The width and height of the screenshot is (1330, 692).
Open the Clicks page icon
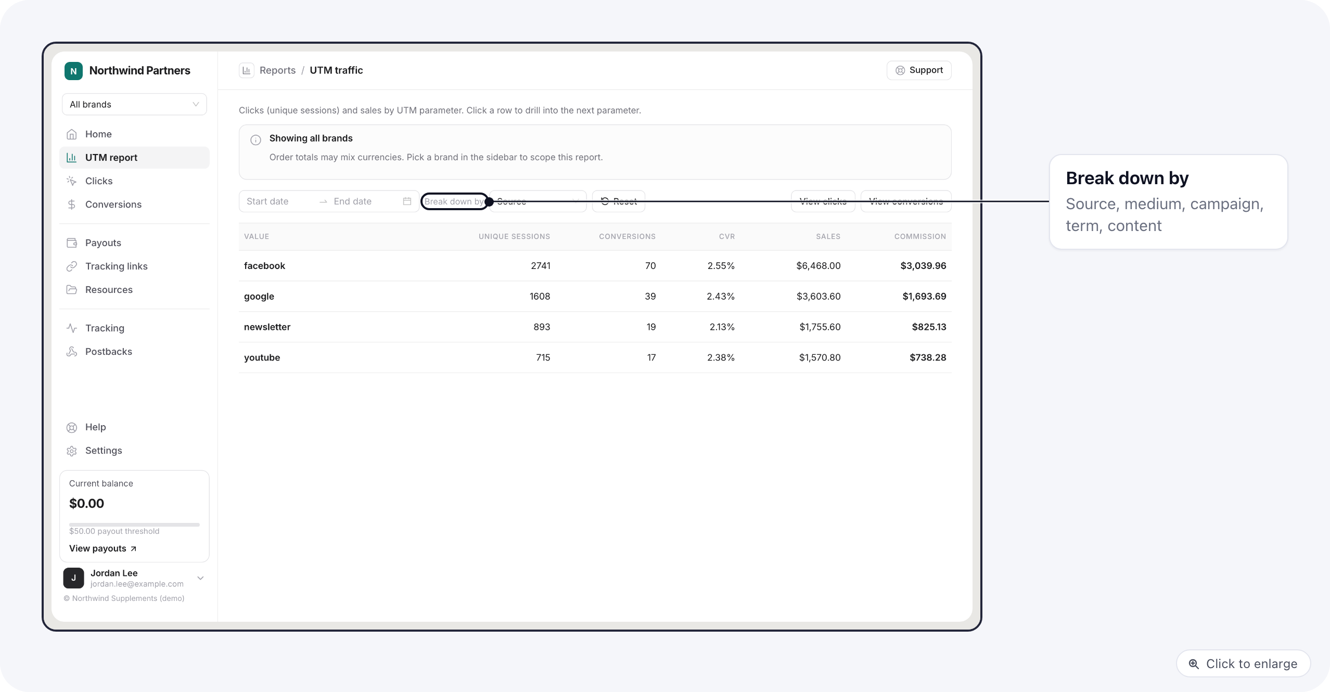point(72,181)
